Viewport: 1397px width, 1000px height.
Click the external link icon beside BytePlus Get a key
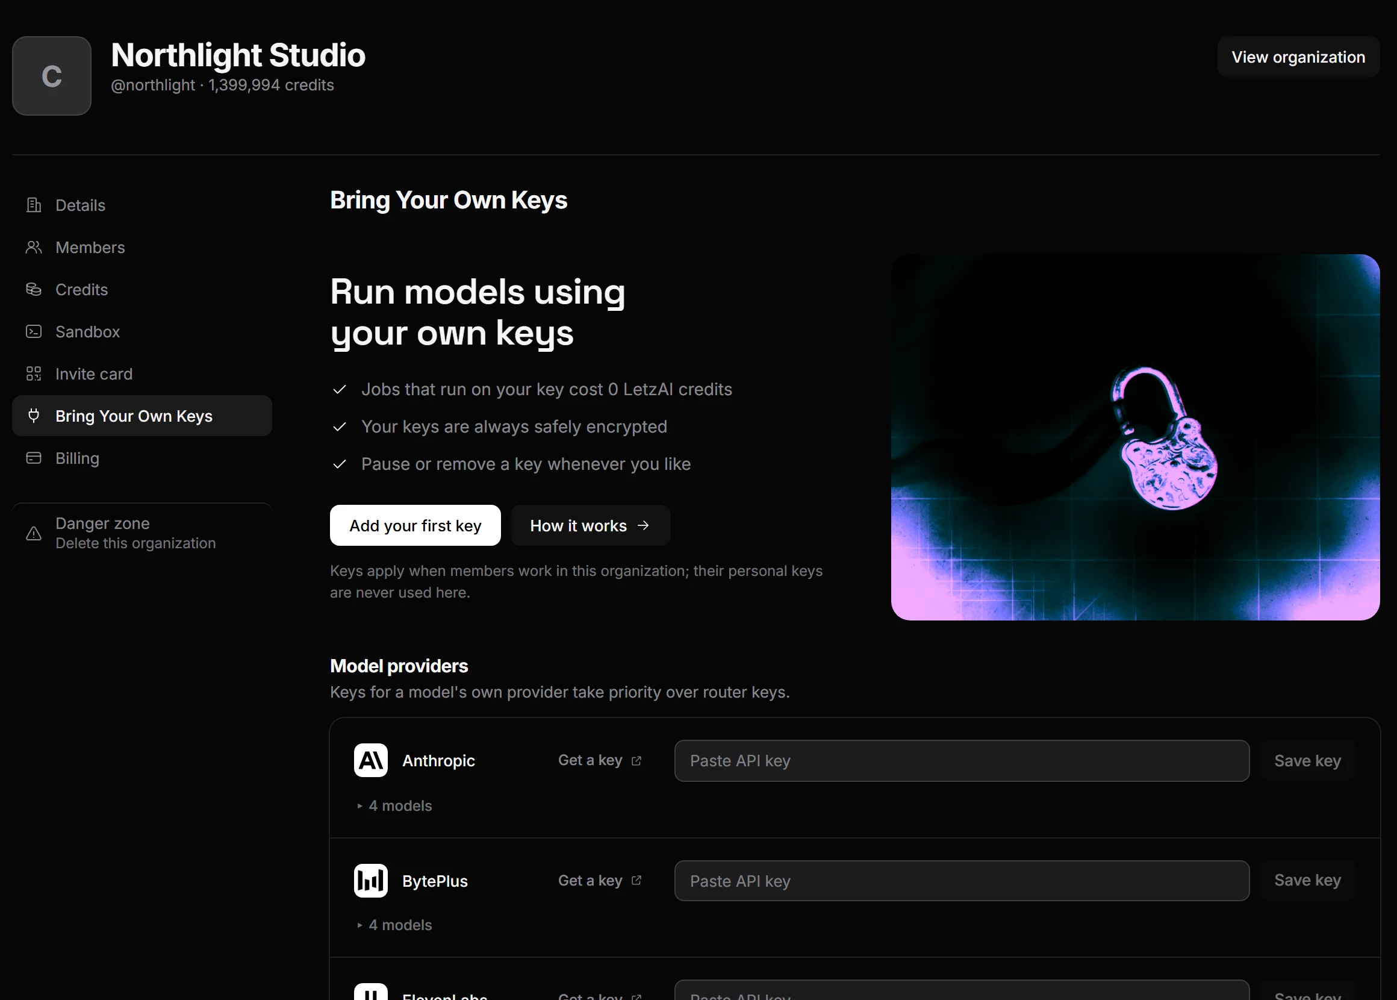tap(636, 881)
